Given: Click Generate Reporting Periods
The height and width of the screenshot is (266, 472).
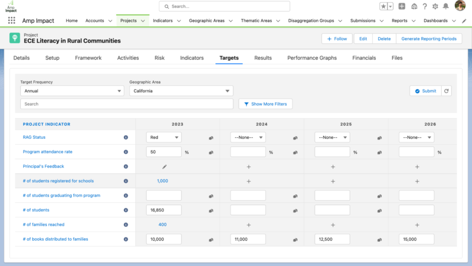Looking at the screenshot, I should click(429, 39).
